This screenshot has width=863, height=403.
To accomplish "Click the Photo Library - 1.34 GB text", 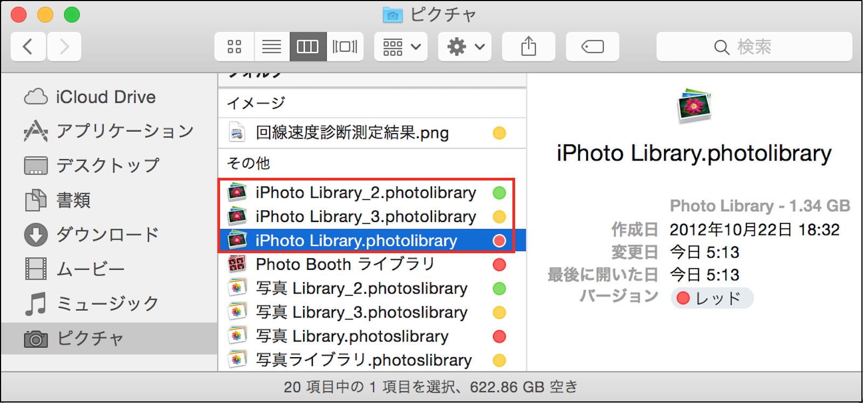I will point(760,206).
